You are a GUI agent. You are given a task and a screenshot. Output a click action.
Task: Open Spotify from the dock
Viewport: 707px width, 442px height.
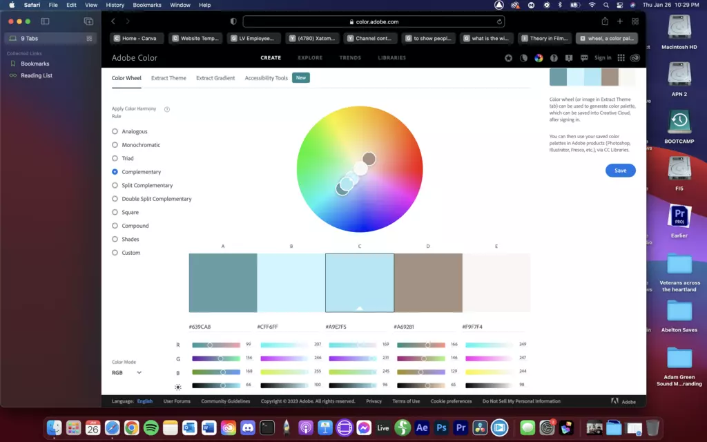[151, 427]
